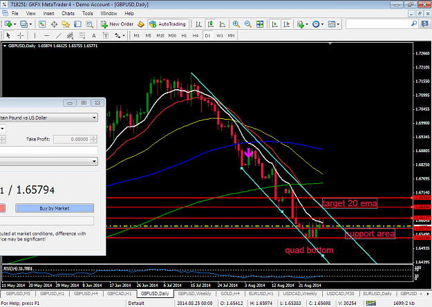Select the 'target 20 ema' chart label
The width and height of the screenshot is (432, 307).
[350, 203]
